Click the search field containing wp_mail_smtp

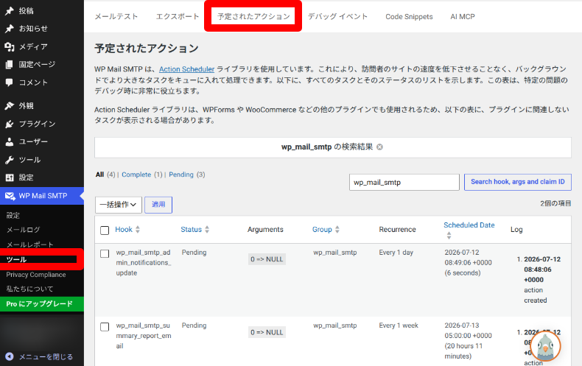(404, 182)
